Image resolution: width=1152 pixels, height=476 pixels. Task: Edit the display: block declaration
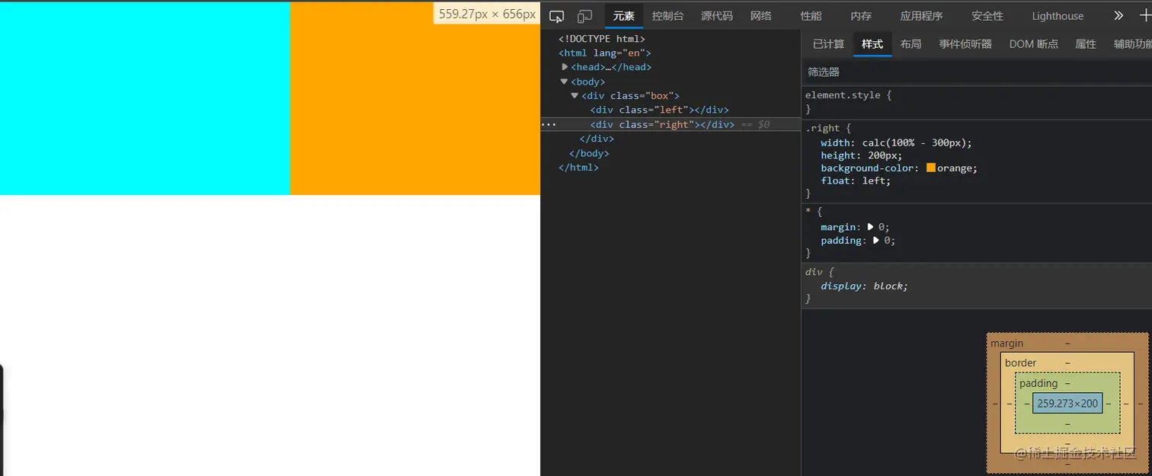coord(865,286)
